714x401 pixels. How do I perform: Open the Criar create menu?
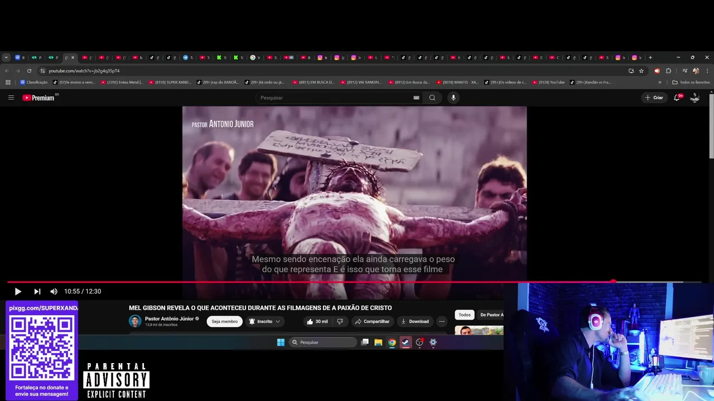click(654, 97)
